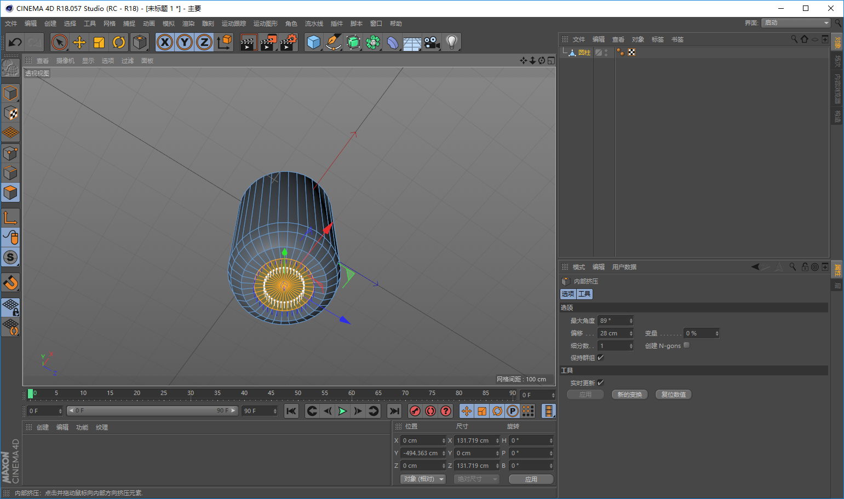Click the 应用 button in coordinates panel

[531, 479]
